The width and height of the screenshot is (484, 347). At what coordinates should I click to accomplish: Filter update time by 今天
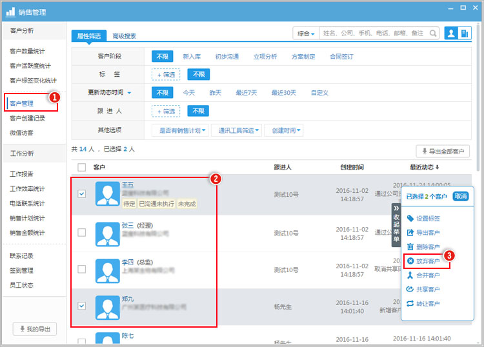click(x=188, y=93)
